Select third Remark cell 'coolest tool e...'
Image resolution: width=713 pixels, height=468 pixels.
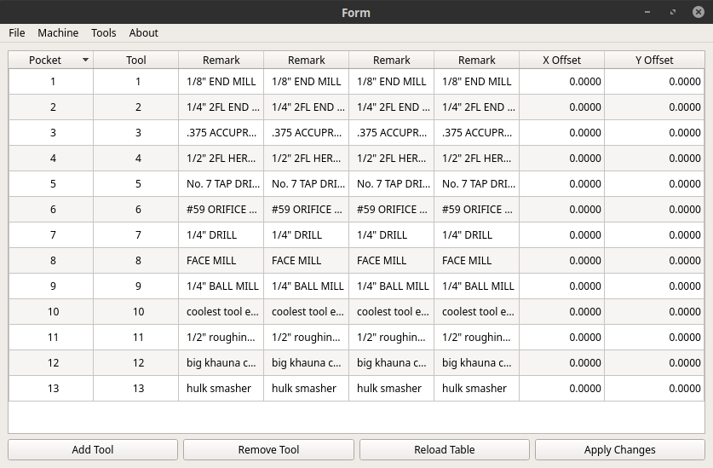pyautogui.click(x=392, y=311)
